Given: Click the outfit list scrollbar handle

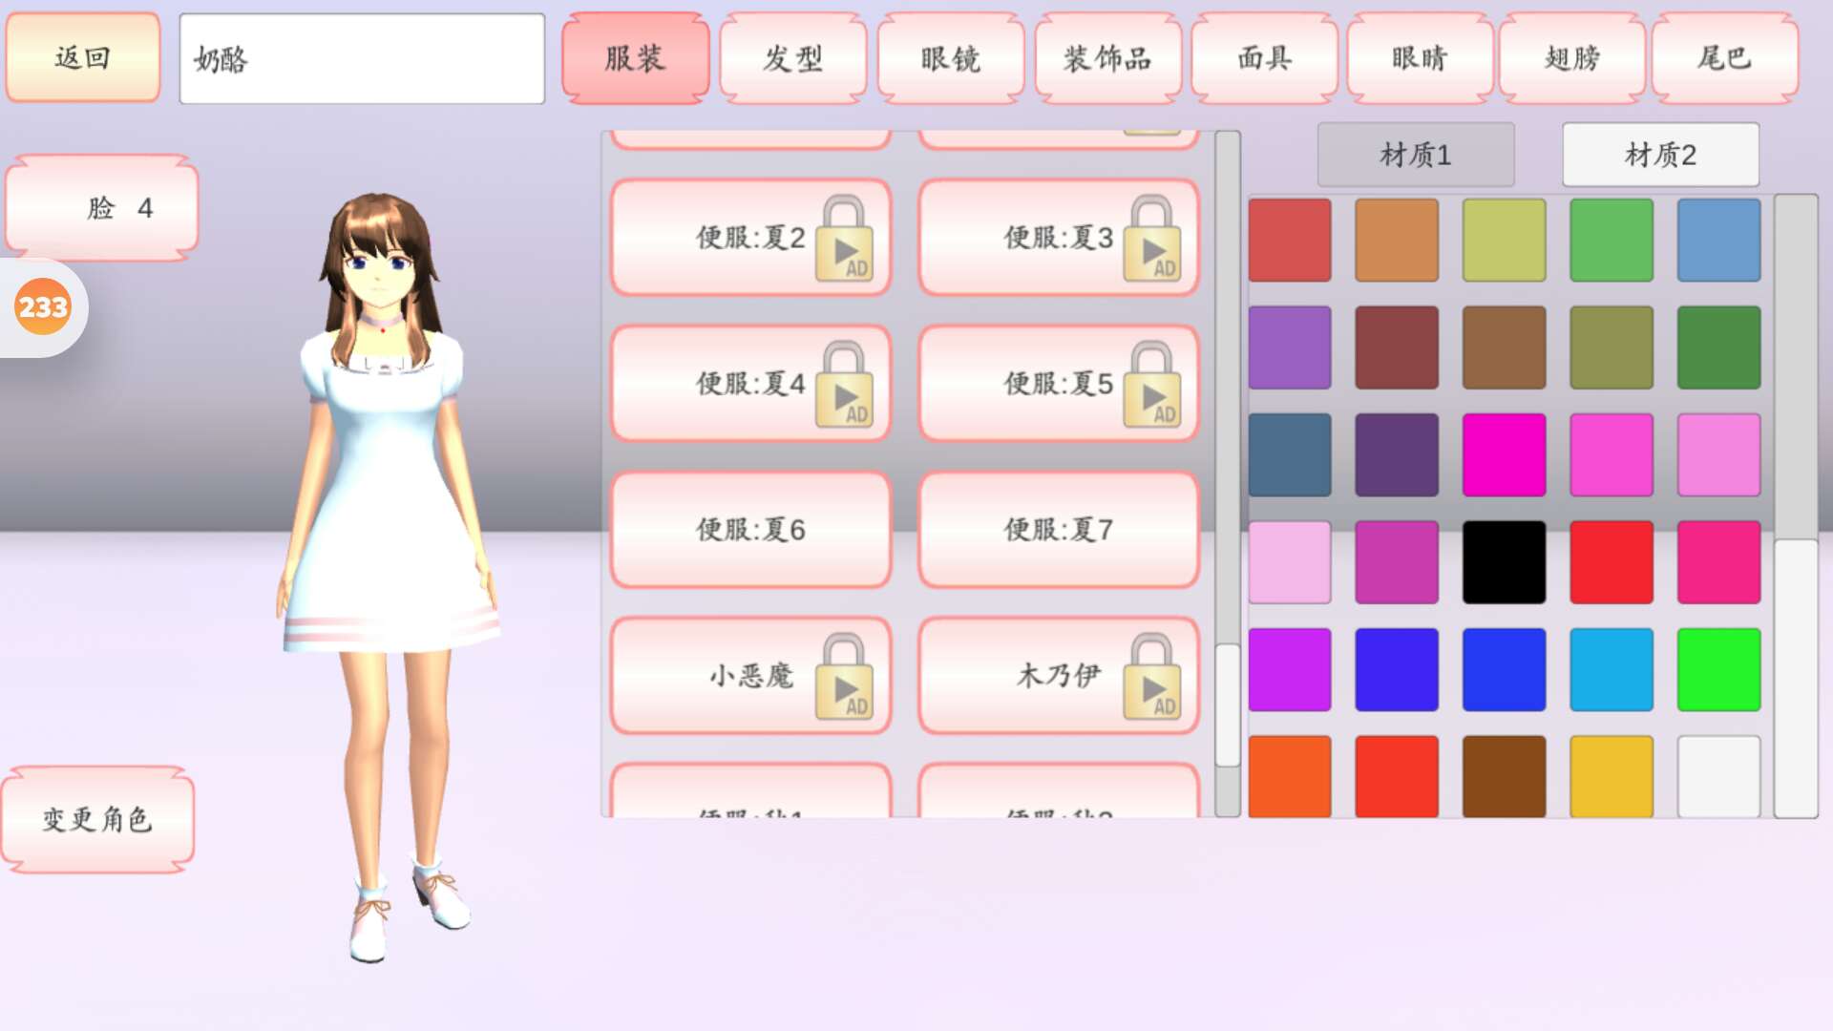Looking at the screenshot, I should [1227, 705].
